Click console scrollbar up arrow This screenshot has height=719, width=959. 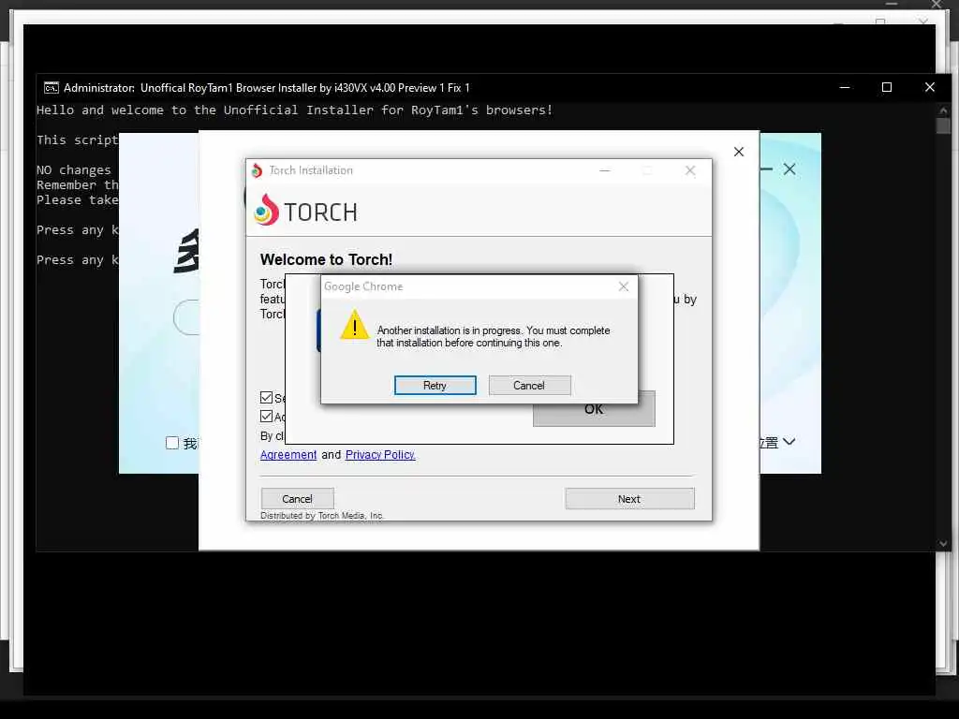click(x=943, y=110)
